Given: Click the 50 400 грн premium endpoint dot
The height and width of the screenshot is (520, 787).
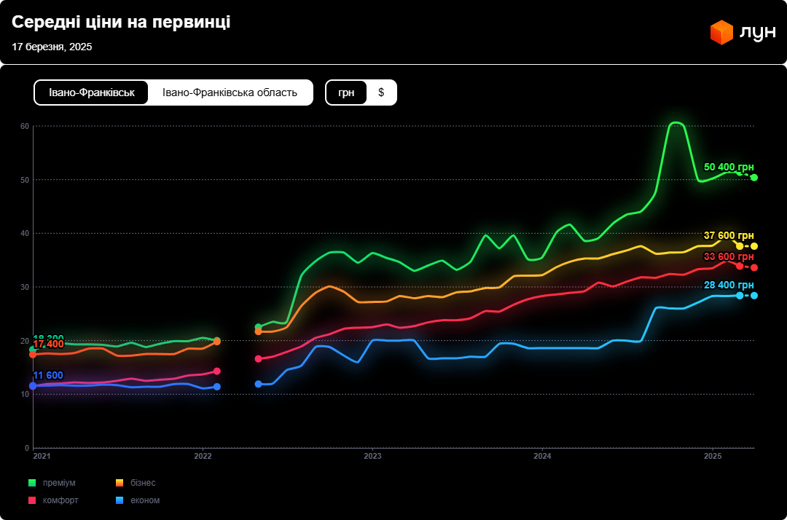Looking at the screenshot, I should tap(754, 178).
